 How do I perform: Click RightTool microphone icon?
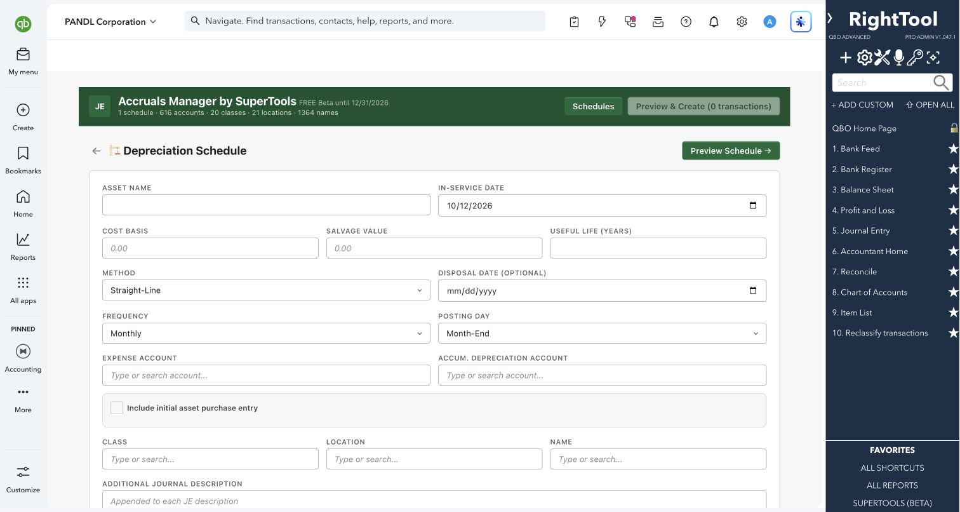pyautogui.click(x=898, y=58)
